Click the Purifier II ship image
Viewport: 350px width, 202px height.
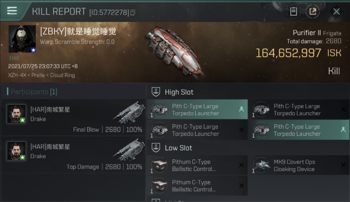pyautogui.click(x=174, y=50)
